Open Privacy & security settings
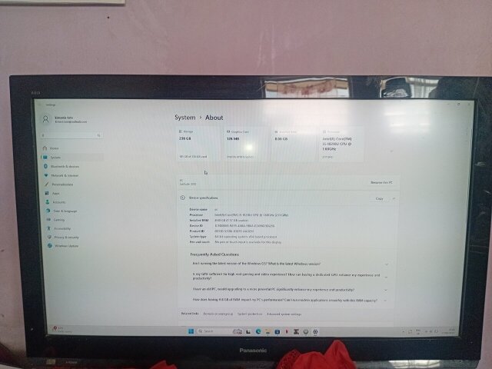The height and width of the screenshot is (369, 492). point(66,238)
